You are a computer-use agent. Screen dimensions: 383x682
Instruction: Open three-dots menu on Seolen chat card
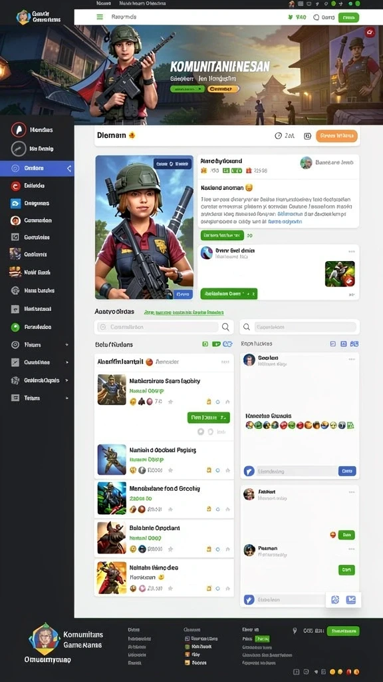(351, 360)
